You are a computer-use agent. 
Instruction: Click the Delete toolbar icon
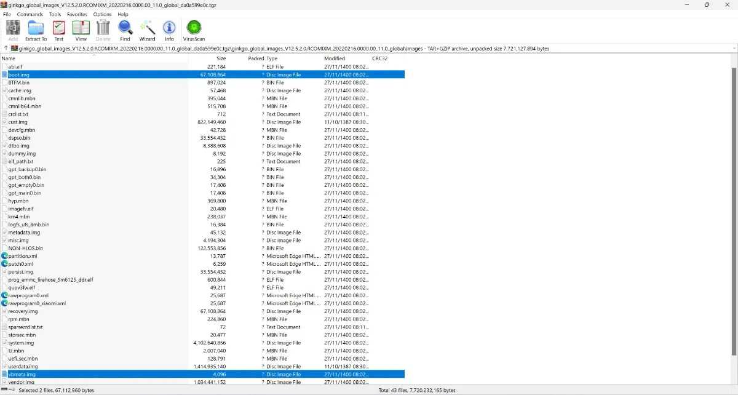coord(103,30)
